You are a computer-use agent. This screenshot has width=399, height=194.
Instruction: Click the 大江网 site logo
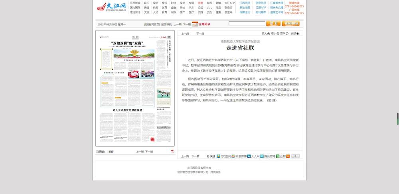(111, 7)
